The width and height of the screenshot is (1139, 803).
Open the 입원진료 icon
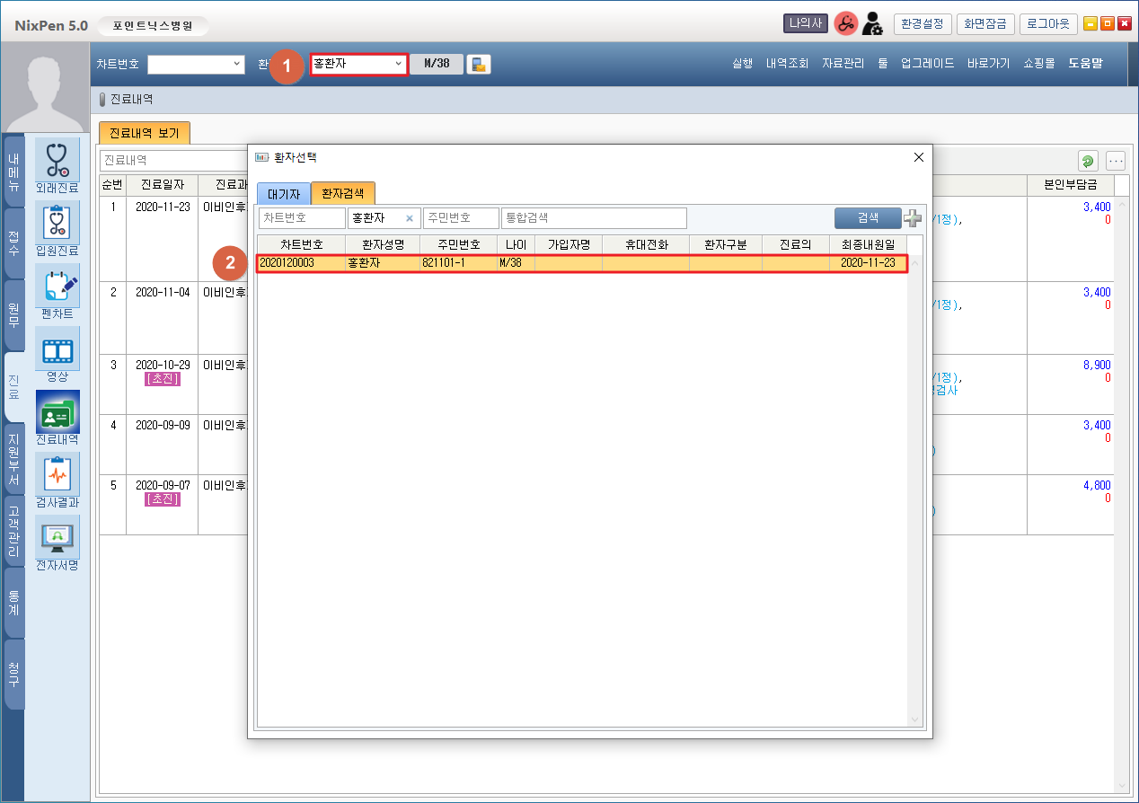pyautogui.click(x=57, y=223)
